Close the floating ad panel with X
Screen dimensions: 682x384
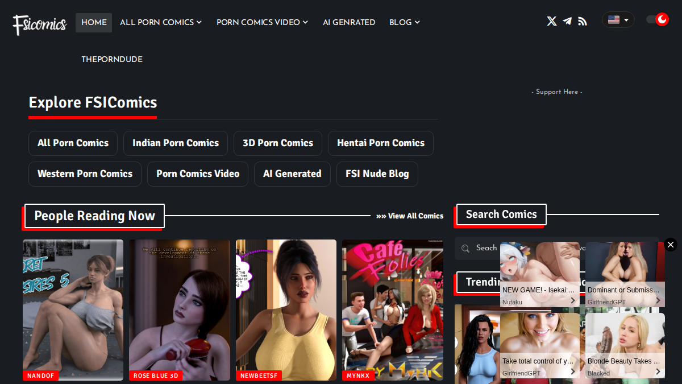(671, 245)
